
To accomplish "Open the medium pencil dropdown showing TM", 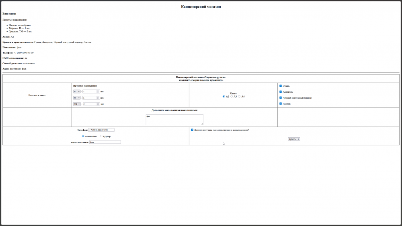I will tap(77, 104).
